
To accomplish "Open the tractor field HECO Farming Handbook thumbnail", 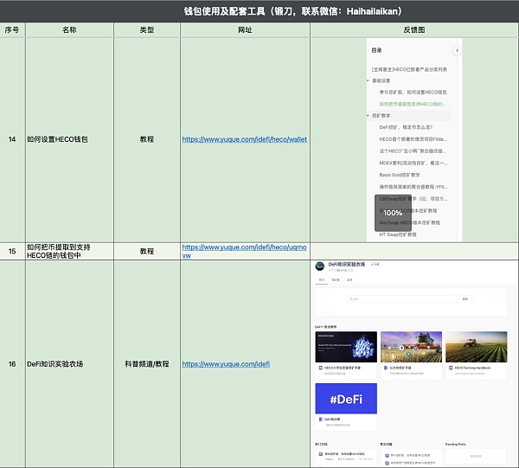I will click(x=476, y=346).
